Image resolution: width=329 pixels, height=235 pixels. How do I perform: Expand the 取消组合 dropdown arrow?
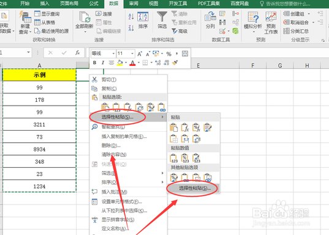point(313,23)
